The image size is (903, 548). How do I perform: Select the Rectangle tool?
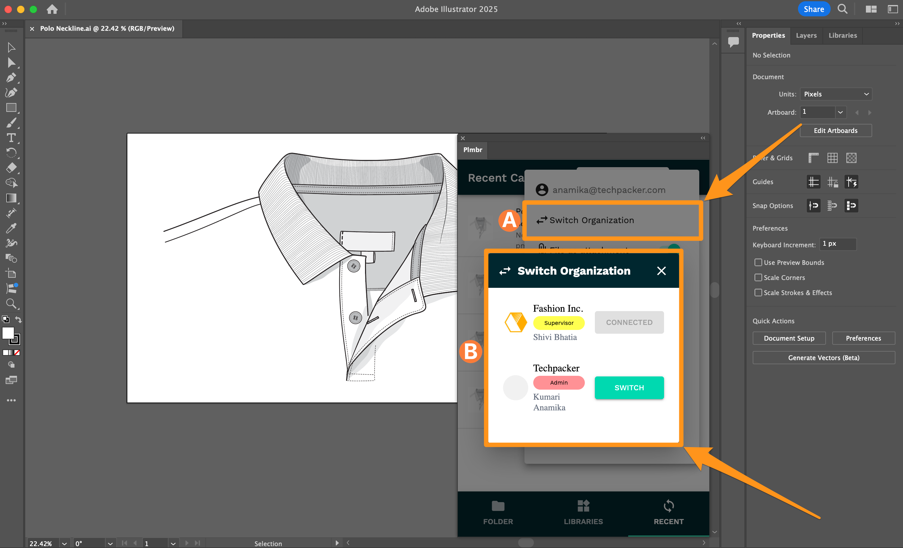(x=11, y=108)
